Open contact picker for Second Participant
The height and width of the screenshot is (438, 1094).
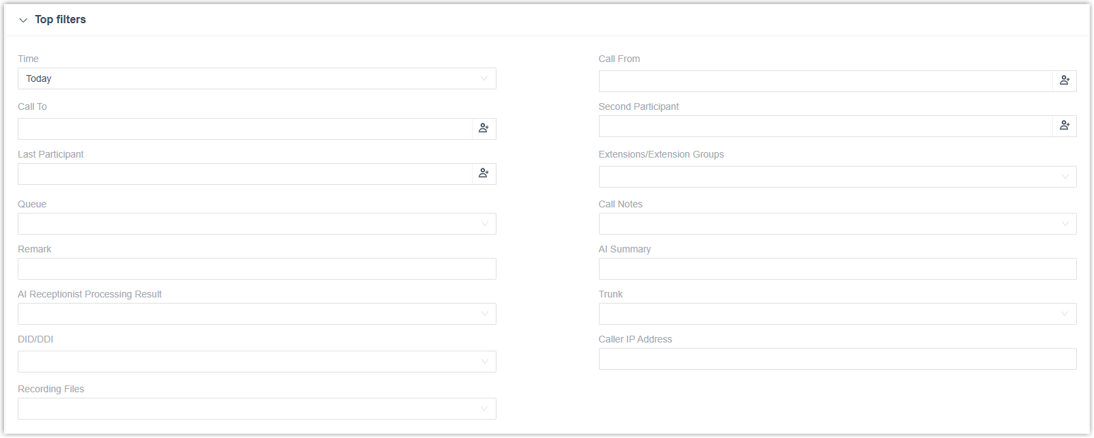[1065, 126]
